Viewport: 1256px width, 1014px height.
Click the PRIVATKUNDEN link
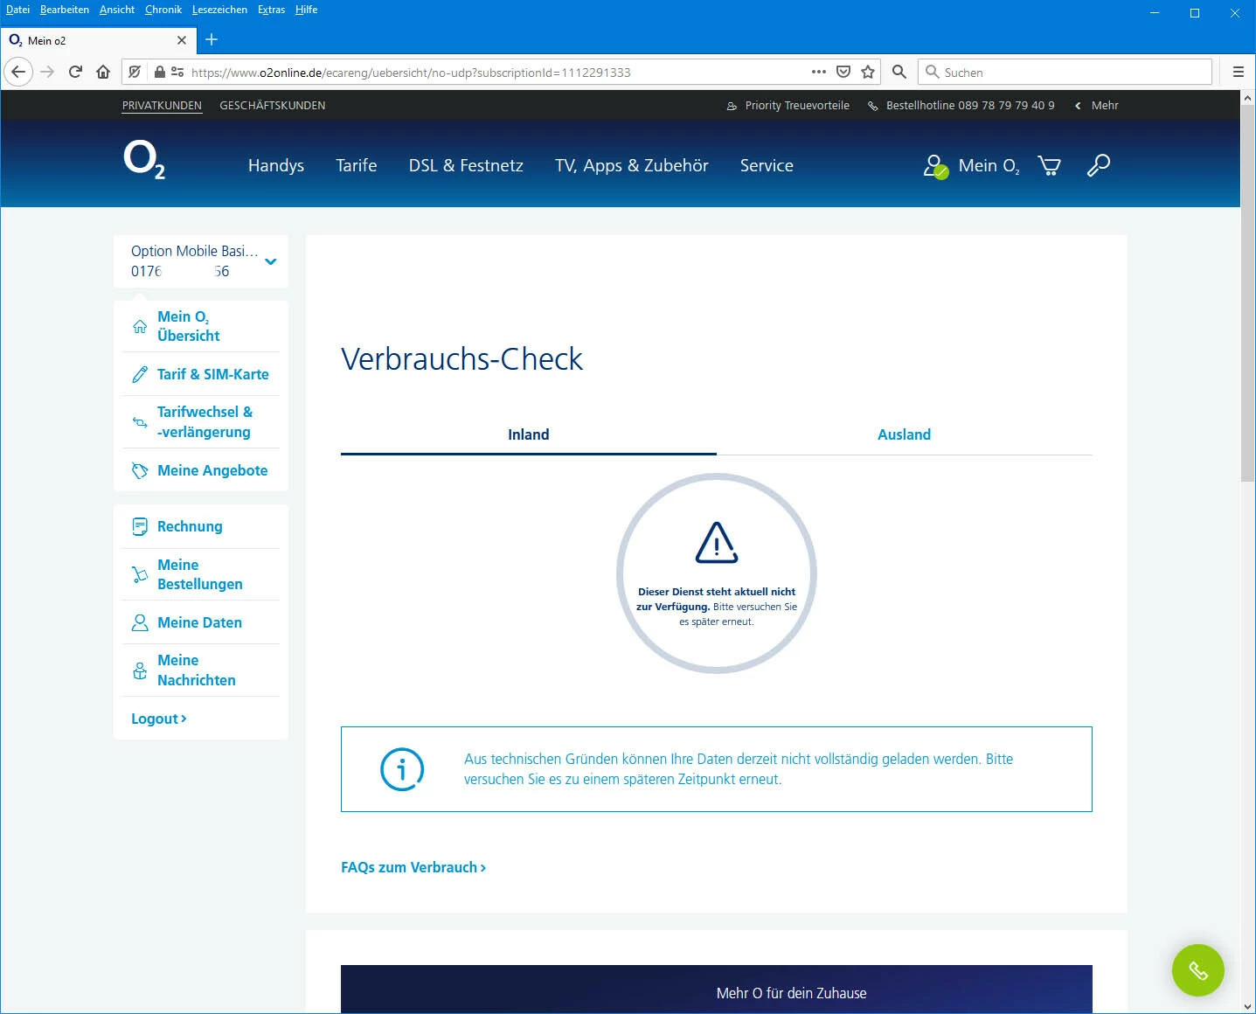[162, 105]
